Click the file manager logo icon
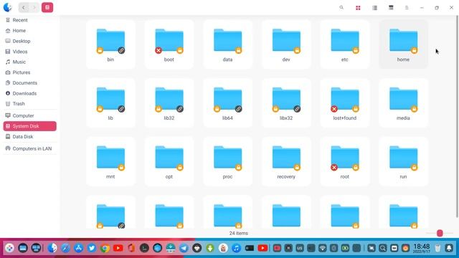This screenshot has width=459, height=258. [8, 7]
